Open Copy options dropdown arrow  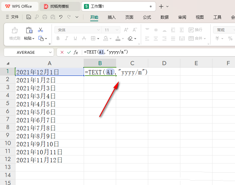(x=46, y=39)
